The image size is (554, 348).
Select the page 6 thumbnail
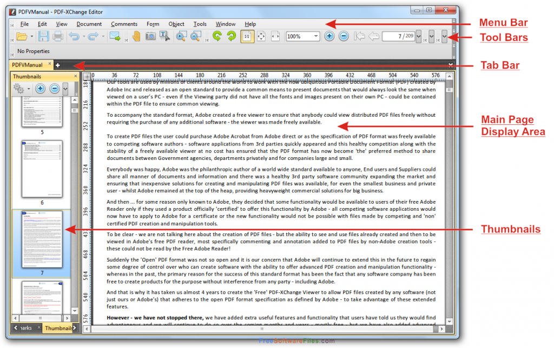coord(42,169)
